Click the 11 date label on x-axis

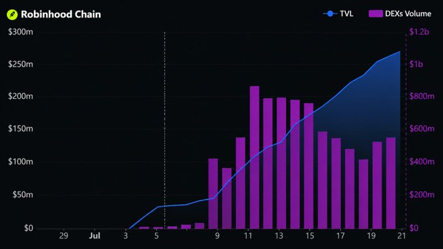coord(248,236)
